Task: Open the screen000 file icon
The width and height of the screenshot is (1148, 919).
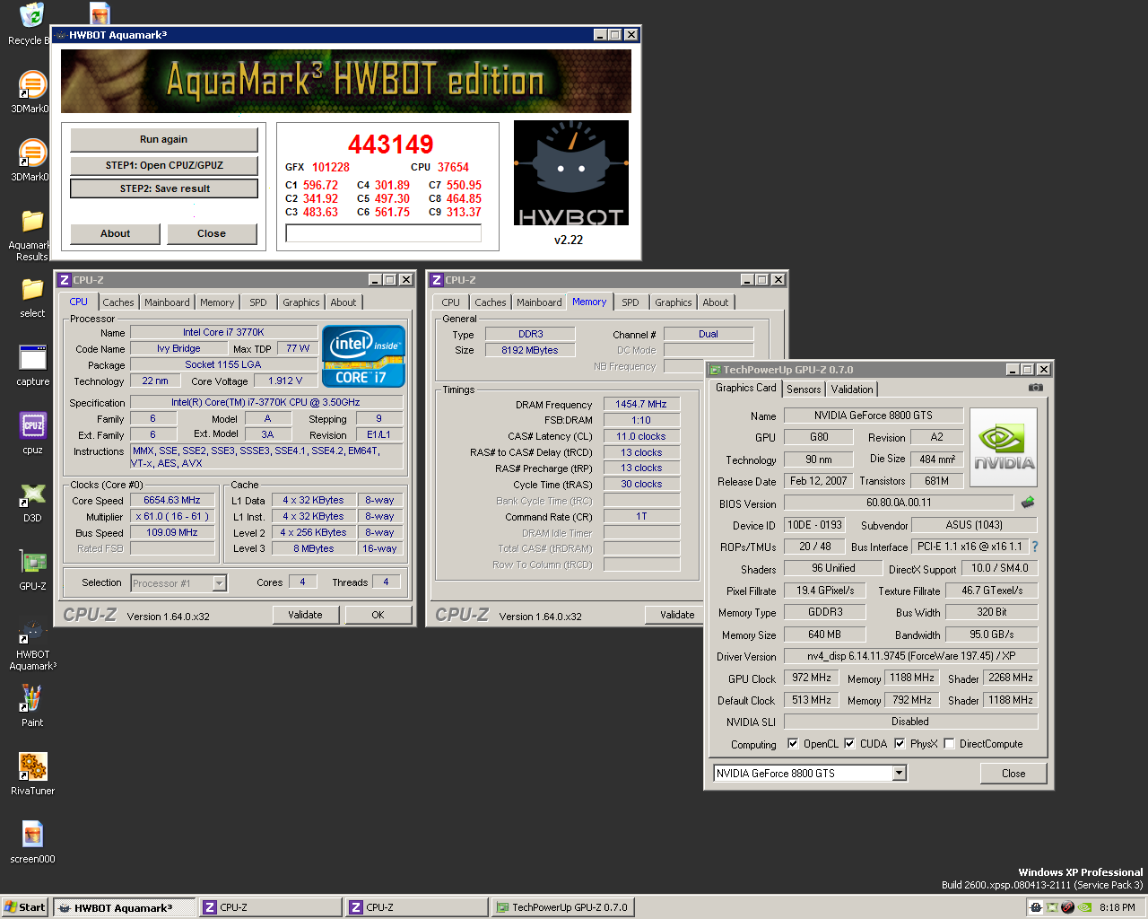Action: click(32, 835)
